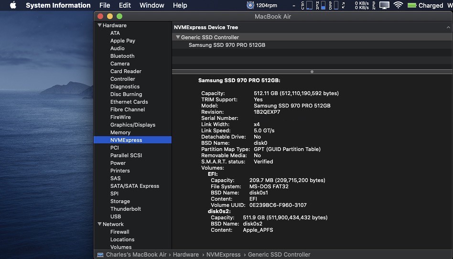Click the battery Charged indicator
Image resolution: width=453 pixels, height=259 pixels.
click(x=425, y=5)
